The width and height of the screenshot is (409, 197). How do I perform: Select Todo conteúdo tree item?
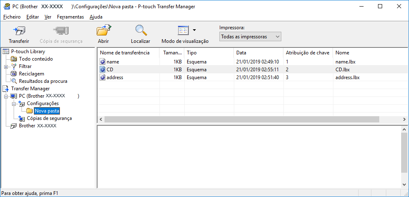(x=36, y=59)
